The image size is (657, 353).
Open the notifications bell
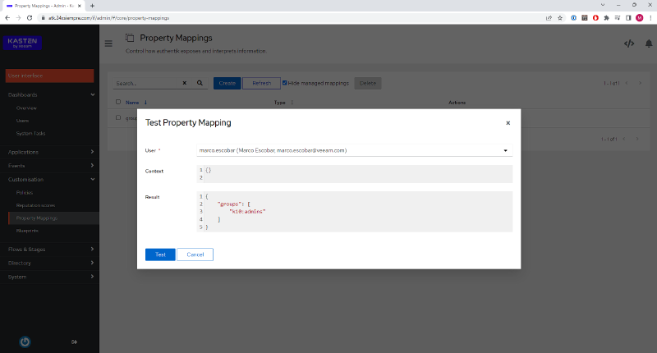point(649,44)
